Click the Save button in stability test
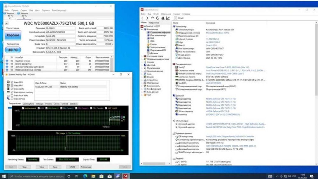The image size is (318, 179). [55, 167]
